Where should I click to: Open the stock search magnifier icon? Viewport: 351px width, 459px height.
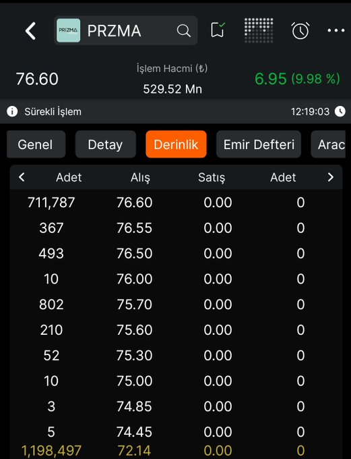[x=183, y=30]
